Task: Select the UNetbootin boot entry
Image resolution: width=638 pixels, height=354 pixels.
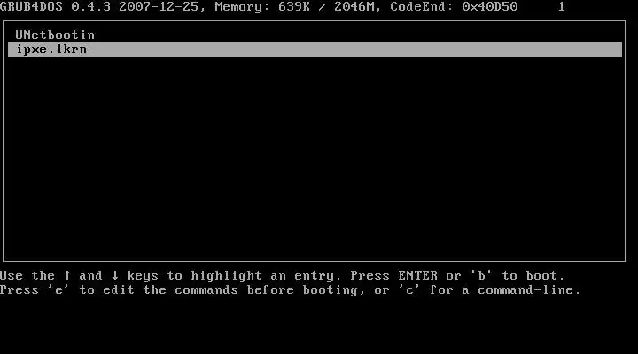Action: point(55,35)
